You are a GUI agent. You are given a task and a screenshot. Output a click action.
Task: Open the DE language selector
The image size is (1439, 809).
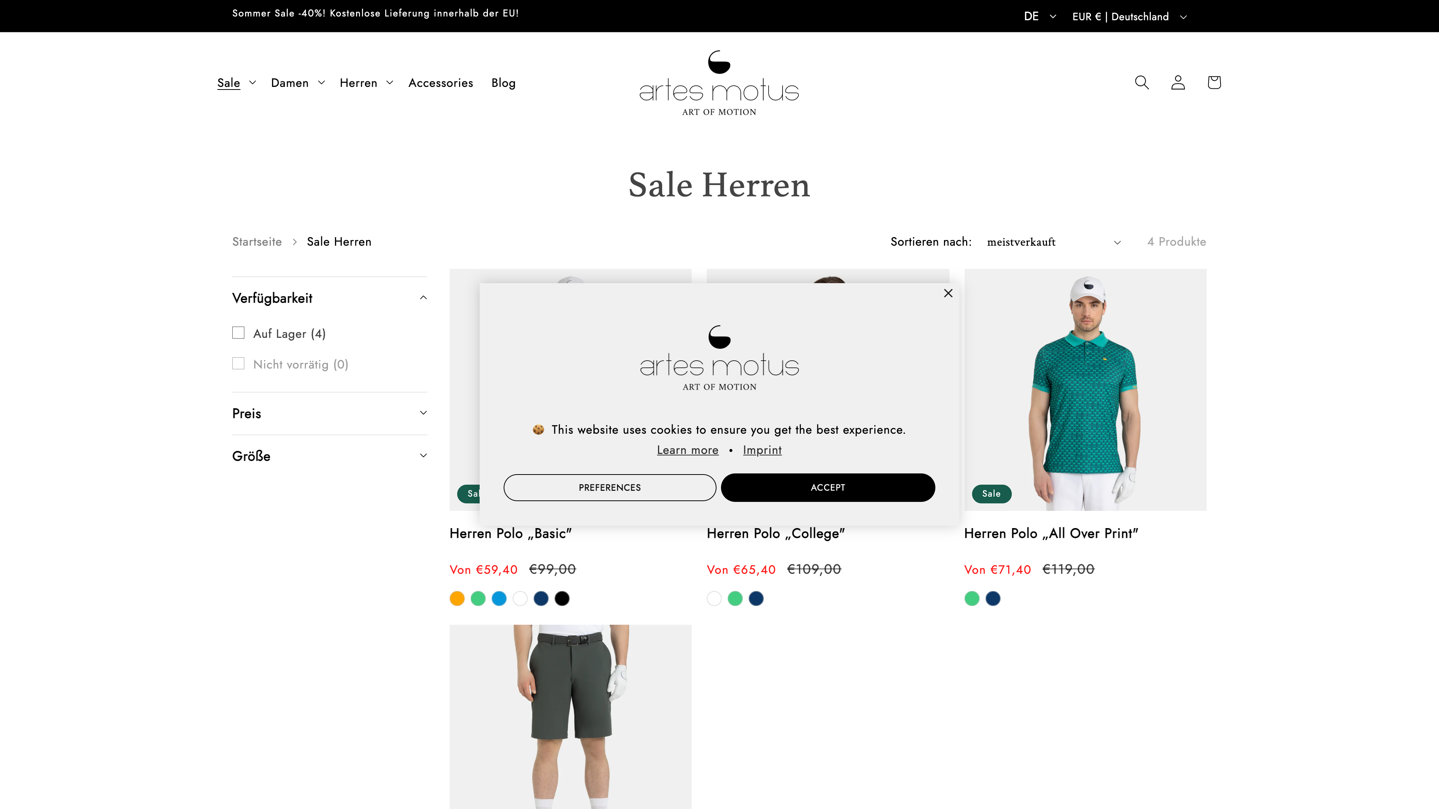tap(1040, 16)
